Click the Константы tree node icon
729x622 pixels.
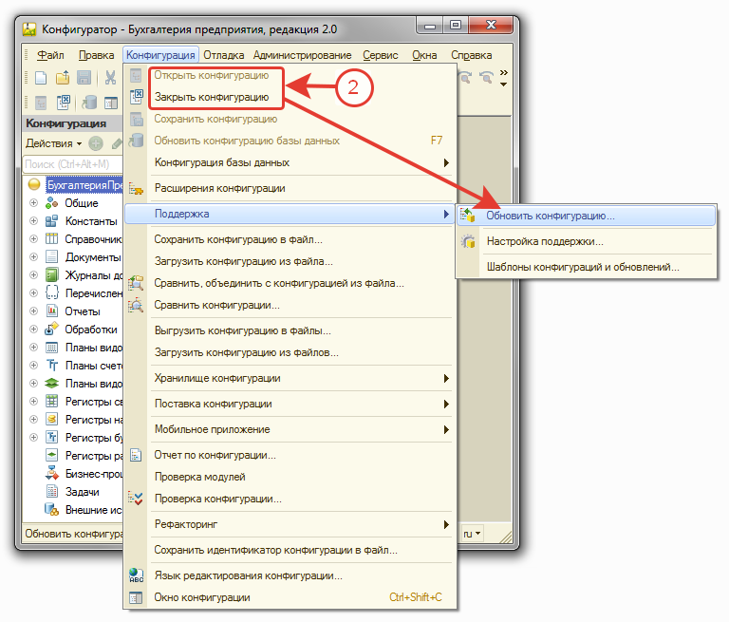click(51, 221)
